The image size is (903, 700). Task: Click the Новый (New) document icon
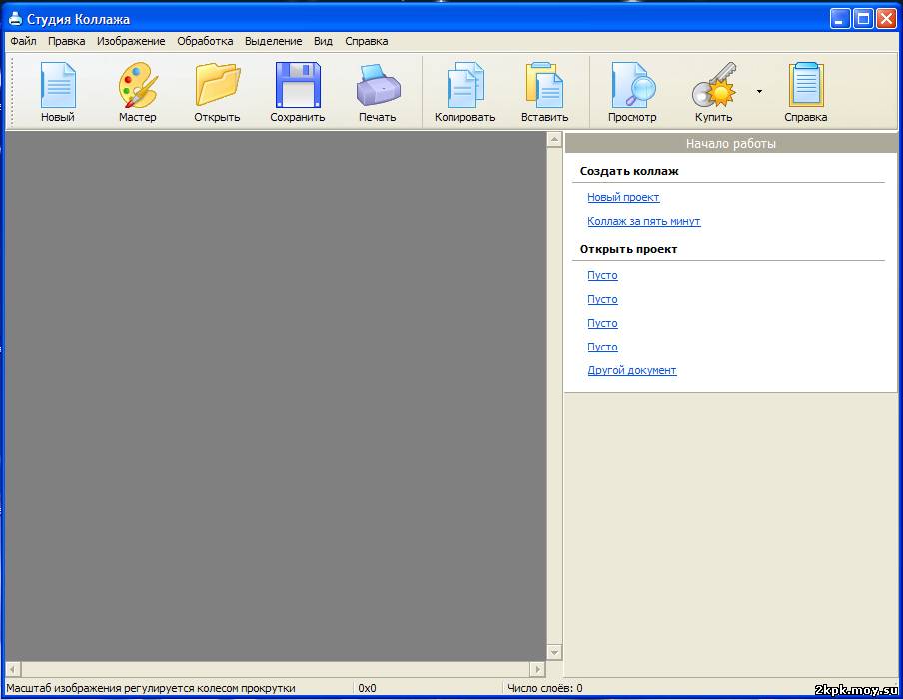[58, 85]
